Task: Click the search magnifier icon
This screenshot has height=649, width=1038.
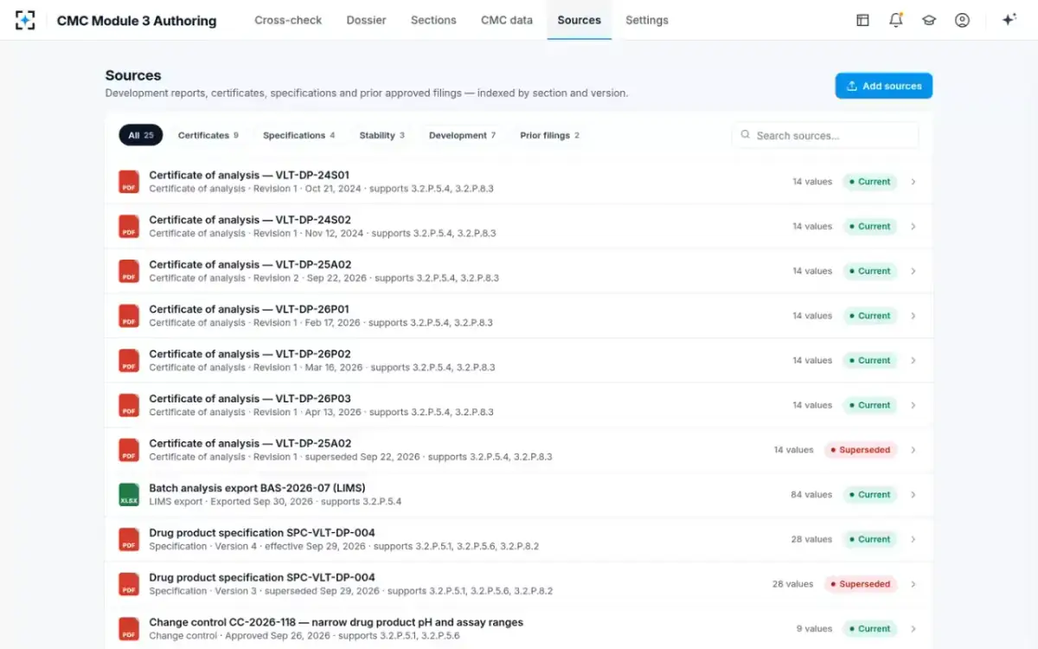Action: click(746, 135)
